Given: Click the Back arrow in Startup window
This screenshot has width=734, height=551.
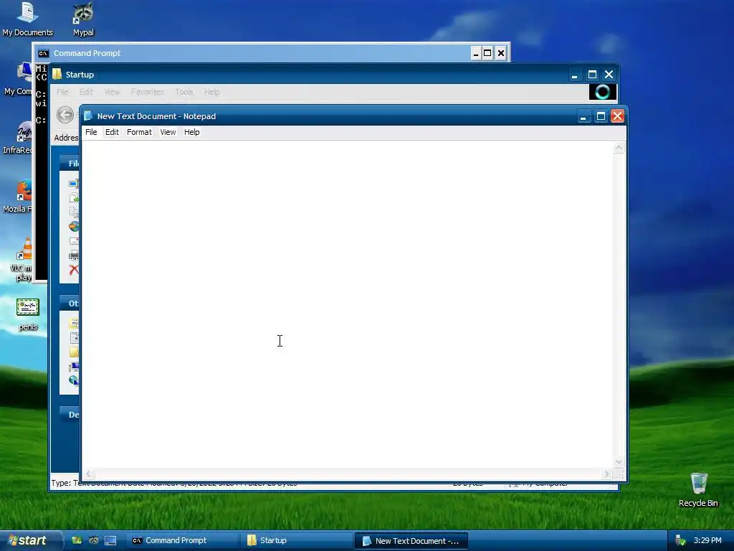Looking at the screenshot, I should [x=65, y=115].
